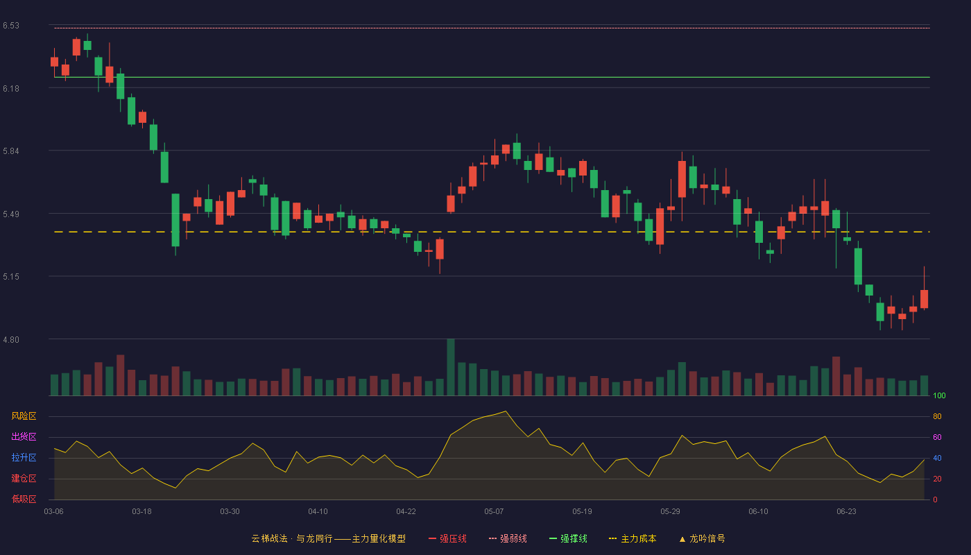This screenshot has width=971, height=555.
Task: Click the 6.18 price axis label
Action: coord(10,89)
